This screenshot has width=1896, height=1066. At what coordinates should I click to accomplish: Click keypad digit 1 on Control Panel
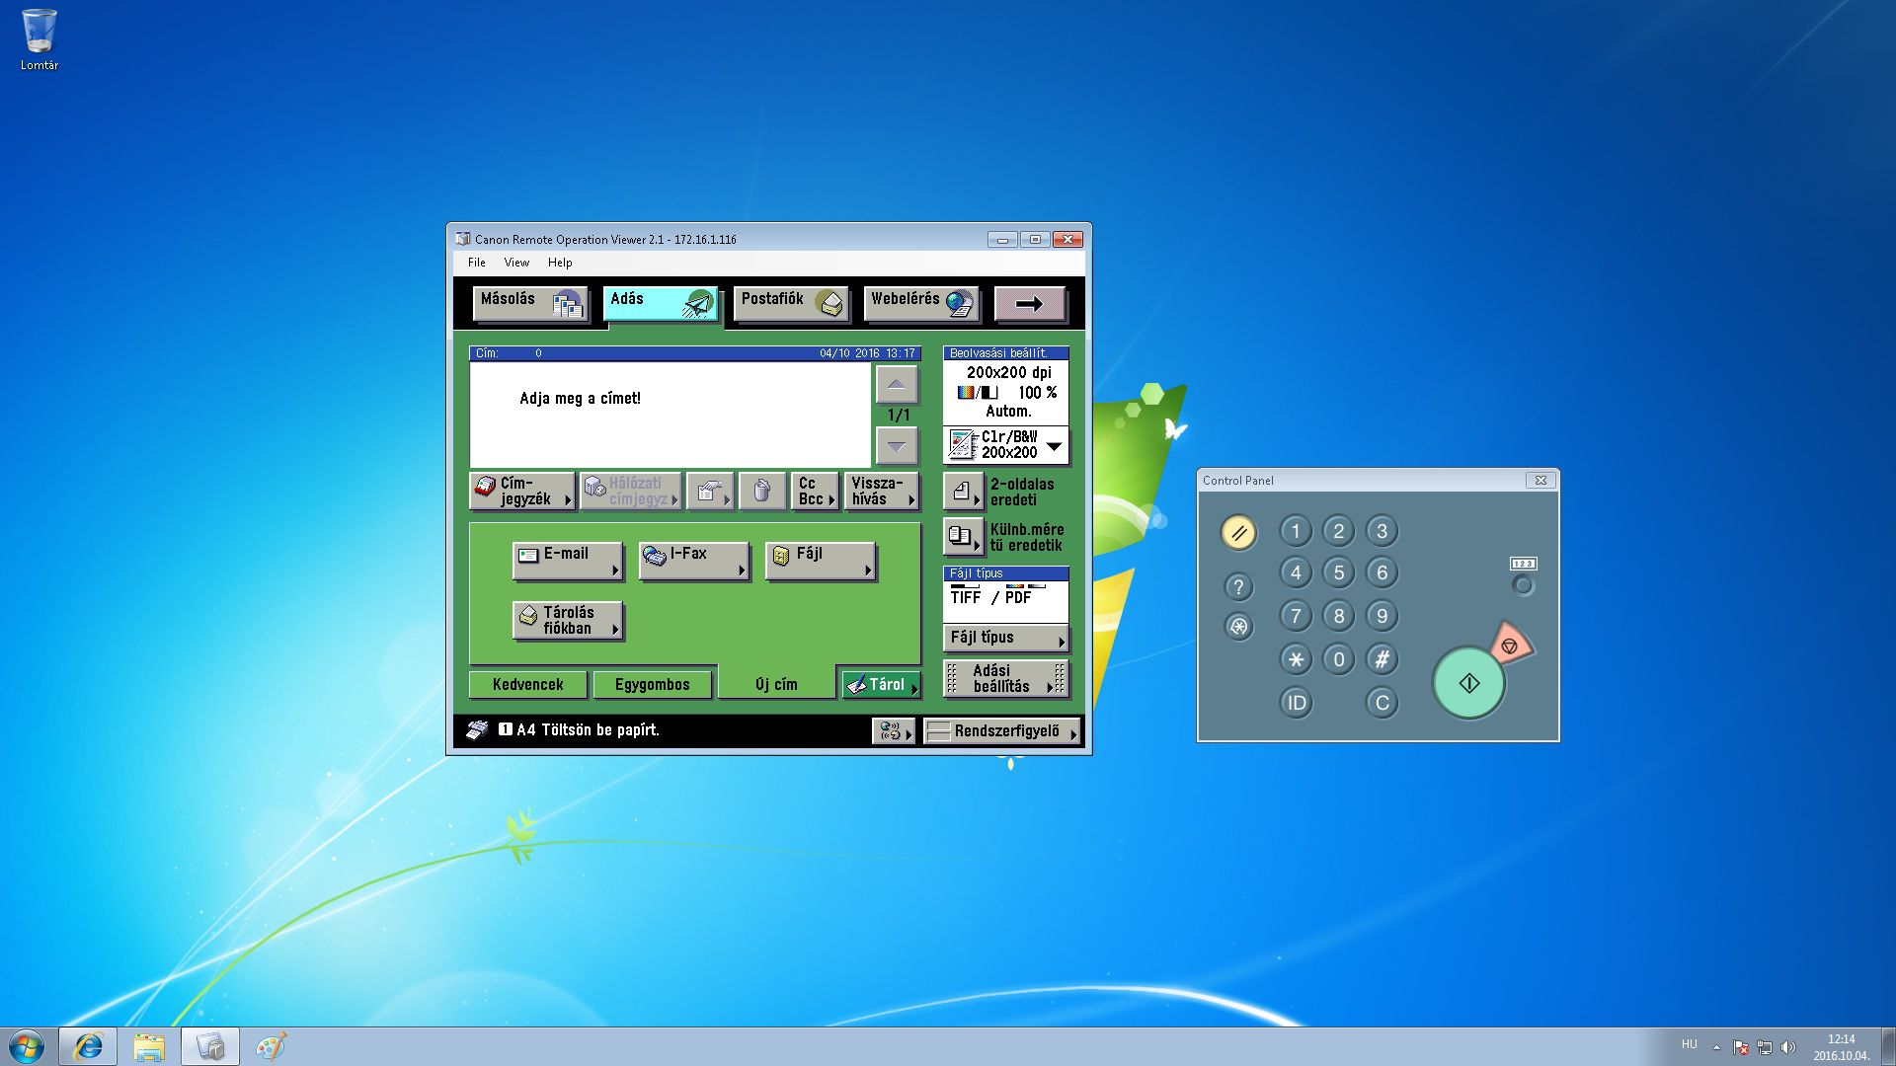pyautogui.click(x=1296, y=531)
